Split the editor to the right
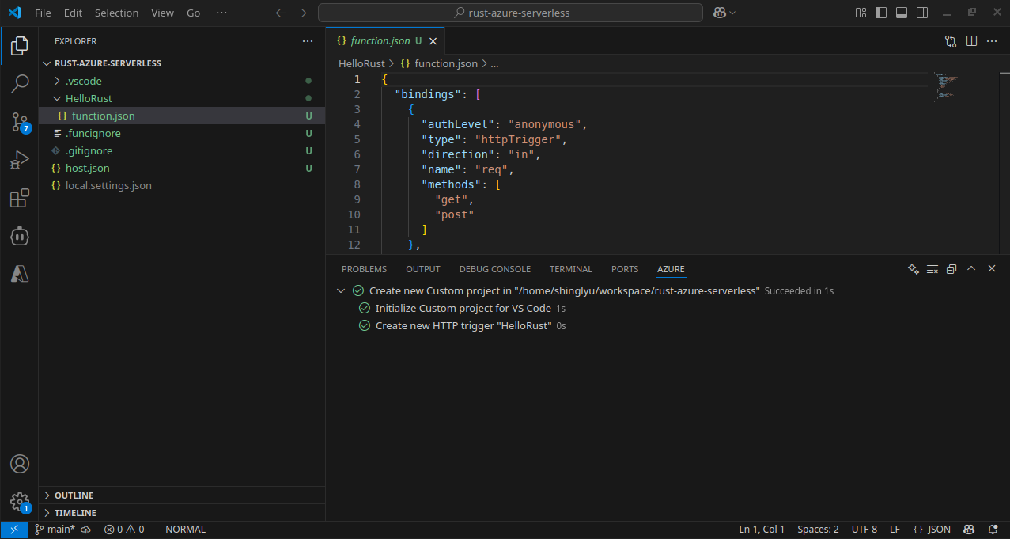1010x539 pixels. point(971,41)
